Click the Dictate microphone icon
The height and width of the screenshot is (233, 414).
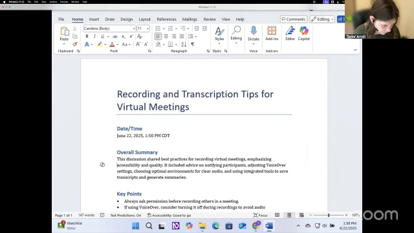(253, 30)
